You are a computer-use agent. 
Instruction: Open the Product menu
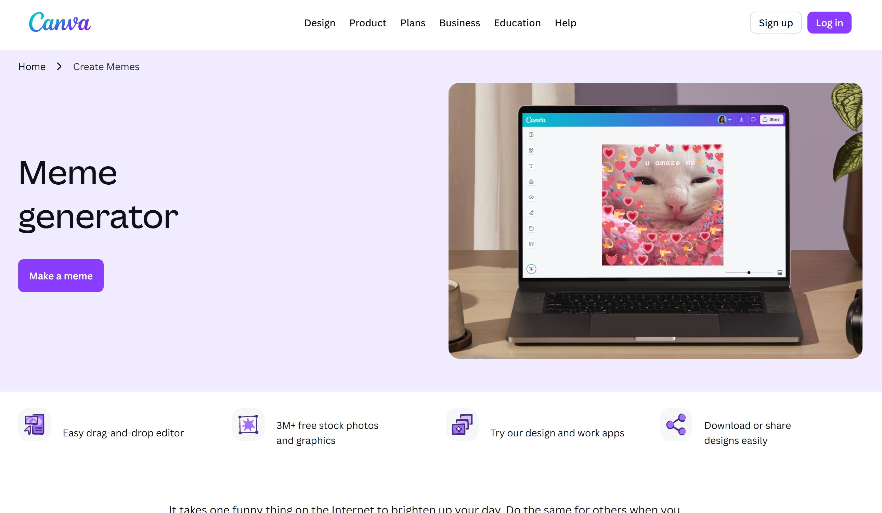[x=367, y=23]
